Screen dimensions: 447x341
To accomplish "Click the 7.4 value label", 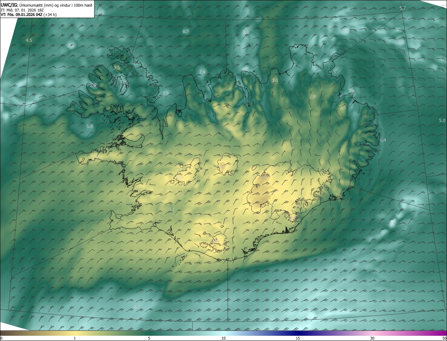I will tap(202, 72).
